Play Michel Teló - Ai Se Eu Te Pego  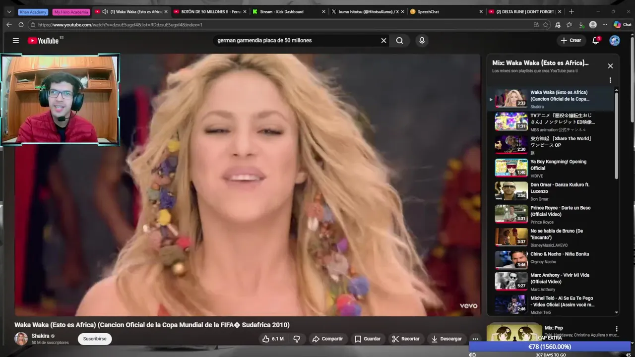[x=551, y=304]
